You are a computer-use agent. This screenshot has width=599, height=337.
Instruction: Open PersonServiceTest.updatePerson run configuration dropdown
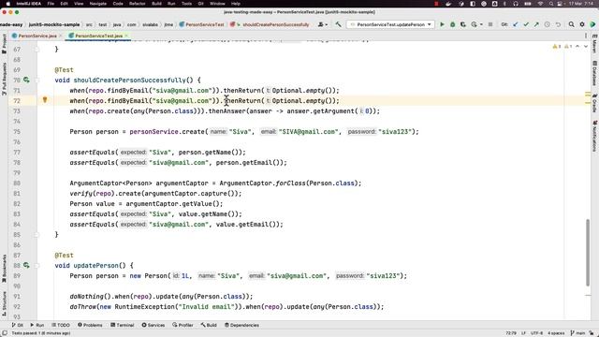[391, 24]
